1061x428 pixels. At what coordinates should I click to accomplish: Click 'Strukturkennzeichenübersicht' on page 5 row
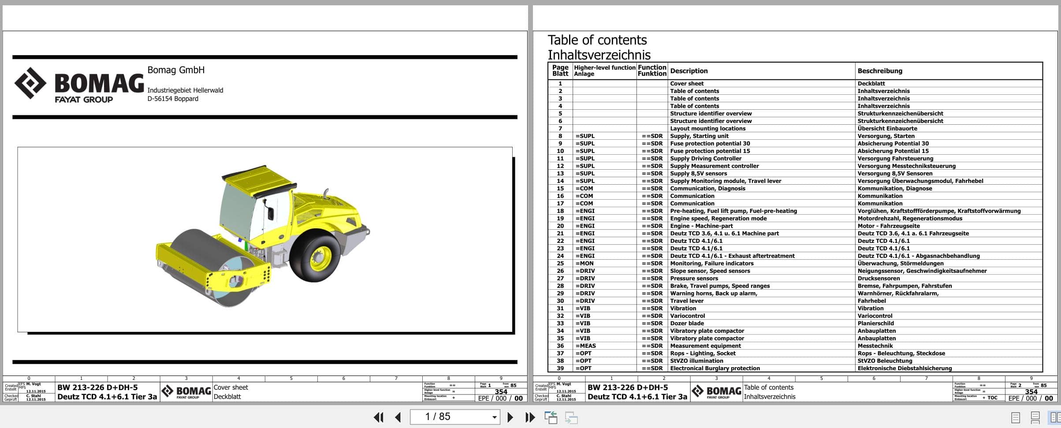[x=900, y=113]
